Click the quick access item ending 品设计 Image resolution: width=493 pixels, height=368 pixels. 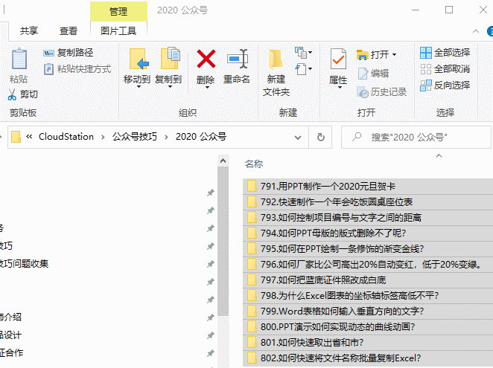coord(10,335)
